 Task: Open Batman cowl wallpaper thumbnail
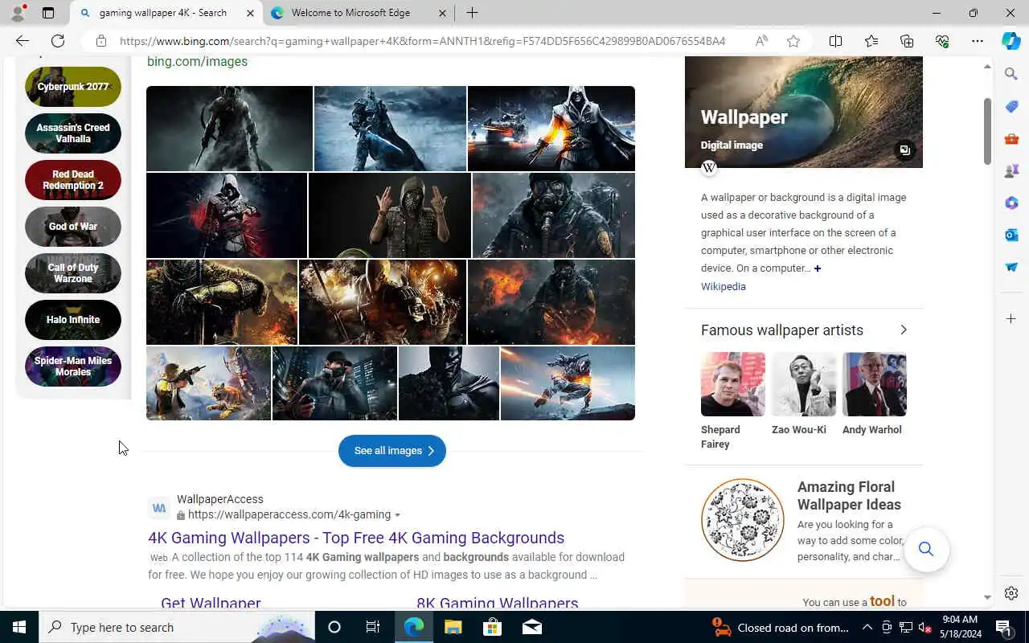point(449,383)
